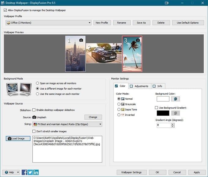This screenshot has height=177, width=208.
Task: Select the monitor 2 car wallpaper thumbnail
Action: pyautogui.click(x=104, y=53)
